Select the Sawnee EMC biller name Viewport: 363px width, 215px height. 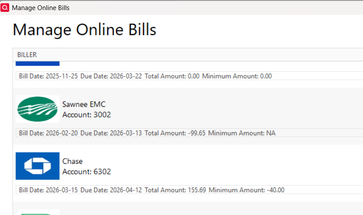point(84,104)
